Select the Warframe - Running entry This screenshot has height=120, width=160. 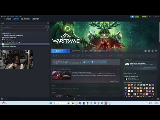[25, 44]
